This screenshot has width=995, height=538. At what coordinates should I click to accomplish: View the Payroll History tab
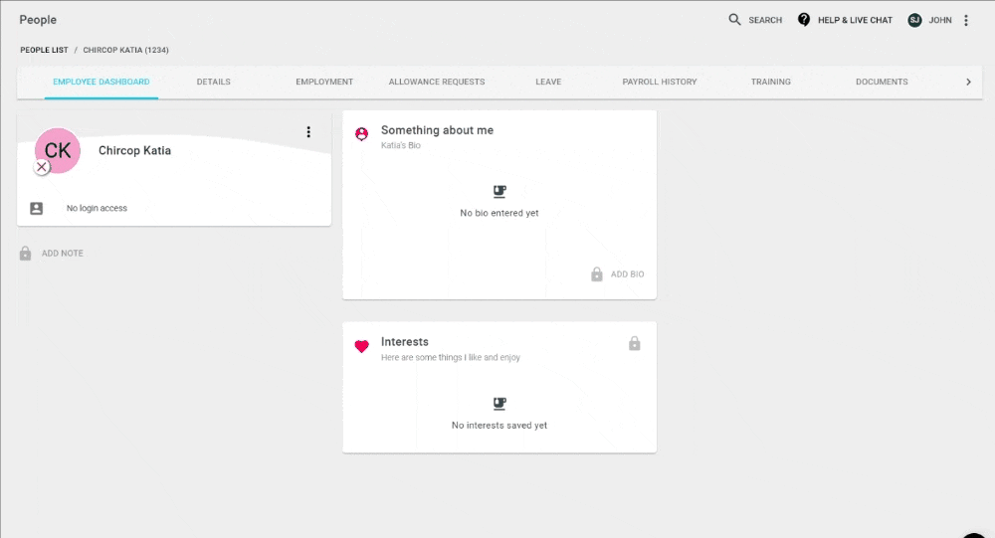[660, 82]
